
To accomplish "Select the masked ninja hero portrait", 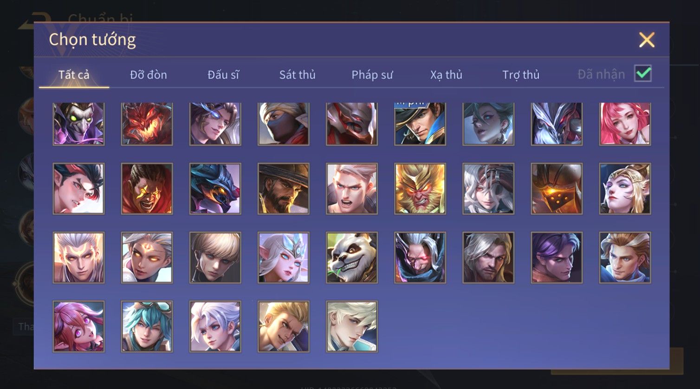I will point(284,124).
